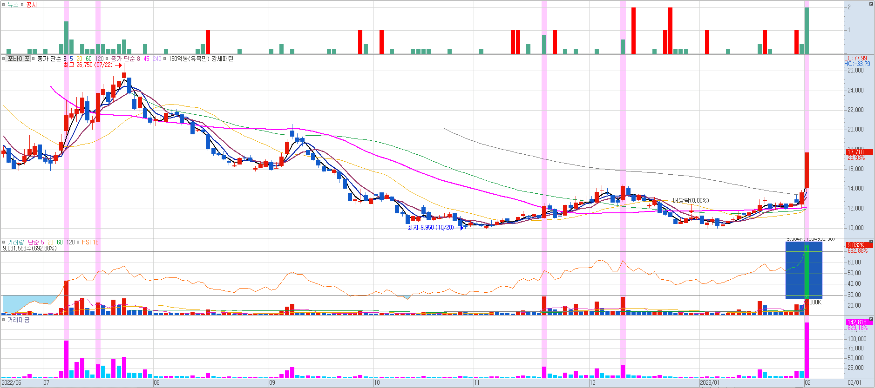
Task: Click the 100,000 trading value axis label
Action: (x=857, y=339)
